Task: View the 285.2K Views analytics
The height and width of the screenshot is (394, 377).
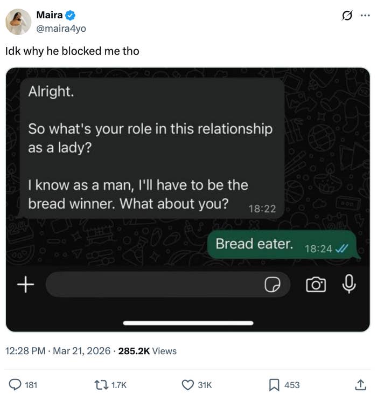Action: coord(147,351)
